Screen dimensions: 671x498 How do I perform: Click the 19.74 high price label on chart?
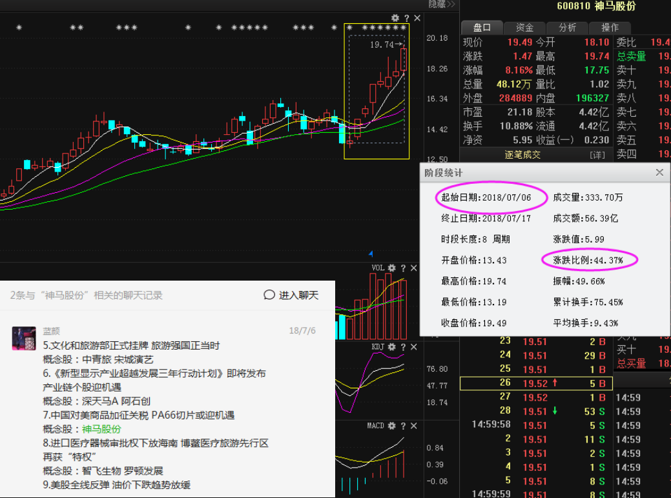381,45
